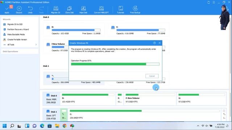
Task: Open Wi-Fi network tray icon
Action: click(x=203, y=126)
